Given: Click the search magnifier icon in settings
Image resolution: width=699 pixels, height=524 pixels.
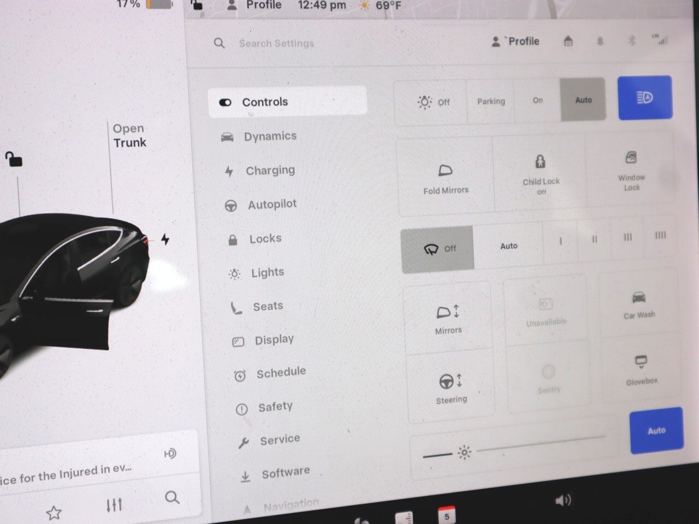Looking at the screenshot, I should tap(219, 43).
